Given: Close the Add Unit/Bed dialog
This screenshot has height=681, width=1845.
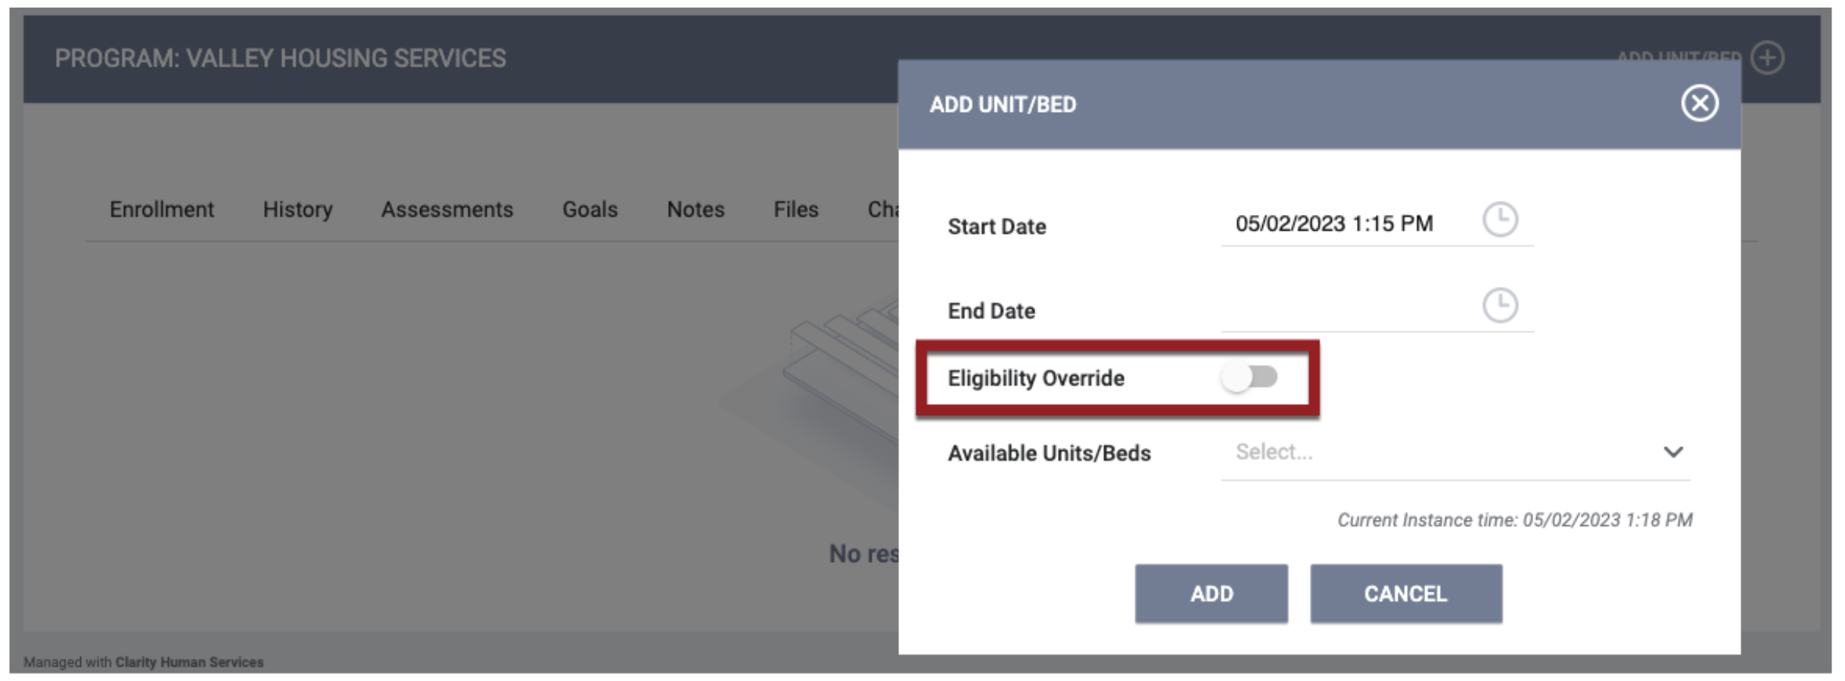Looking at the screenshot, I should [1699, 103].
